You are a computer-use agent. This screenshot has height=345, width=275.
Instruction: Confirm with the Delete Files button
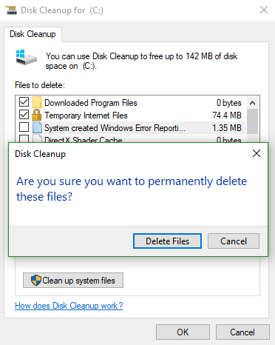[x=167, y=241]
